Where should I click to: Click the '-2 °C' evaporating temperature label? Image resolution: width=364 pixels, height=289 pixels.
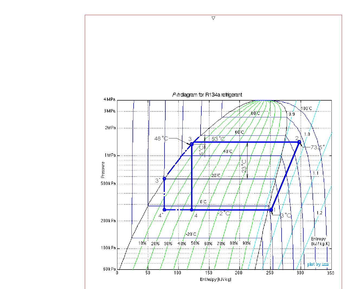[224, 213]
